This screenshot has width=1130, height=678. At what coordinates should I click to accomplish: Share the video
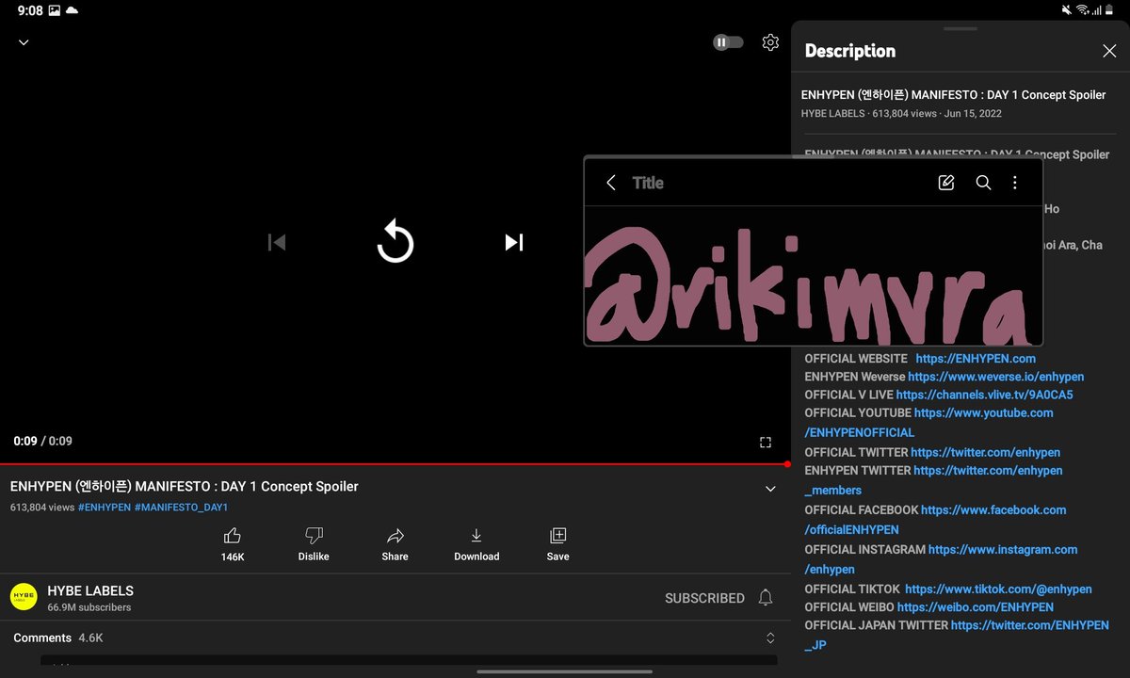click(395, 544)
